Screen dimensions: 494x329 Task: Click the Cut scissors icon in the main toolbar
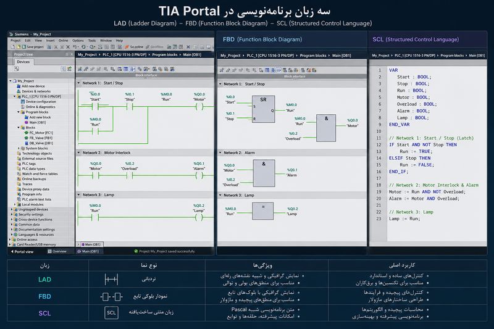coord(56,47)
